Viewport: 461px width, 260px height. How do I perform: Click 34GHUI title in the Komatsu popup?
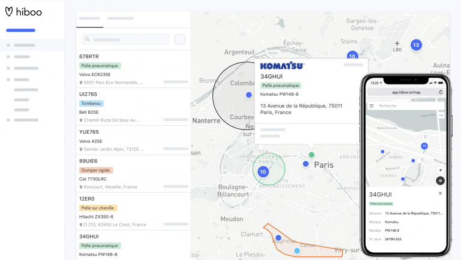click(x=271, y=77)
